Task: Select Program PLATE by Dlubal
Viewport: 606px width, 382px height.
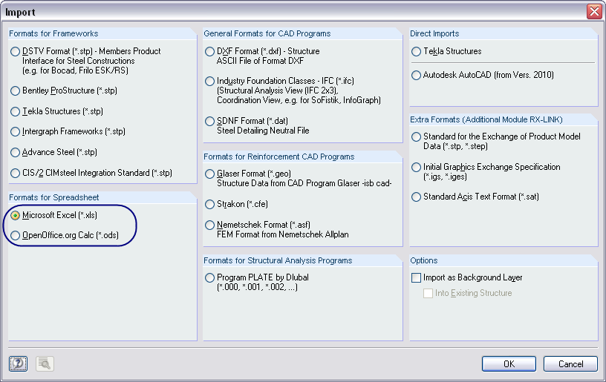Action: tap(210, 277)
